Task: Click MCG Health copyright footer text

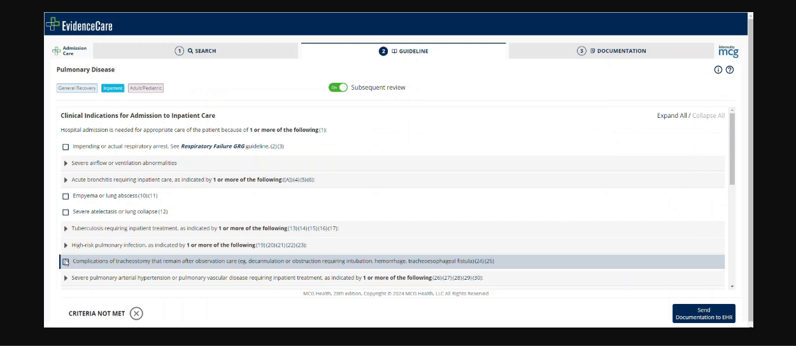Action: pos(395,294)
